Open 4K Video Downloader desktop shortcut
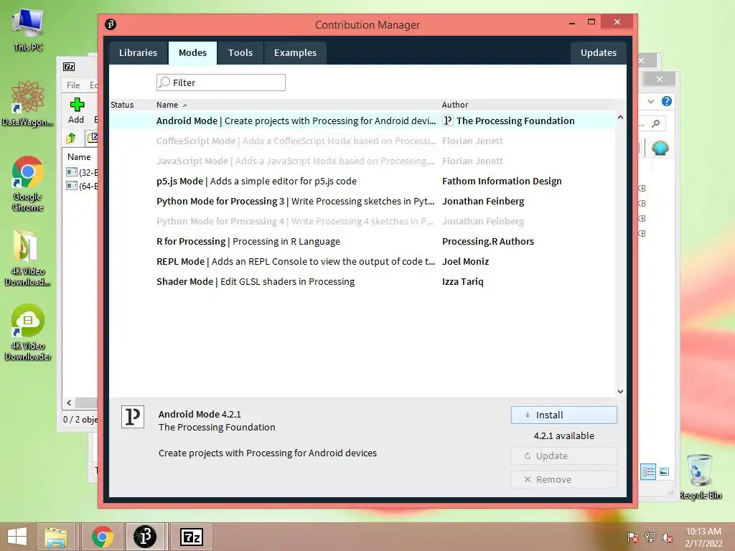The image size is (735, 551). coord(28,333)
